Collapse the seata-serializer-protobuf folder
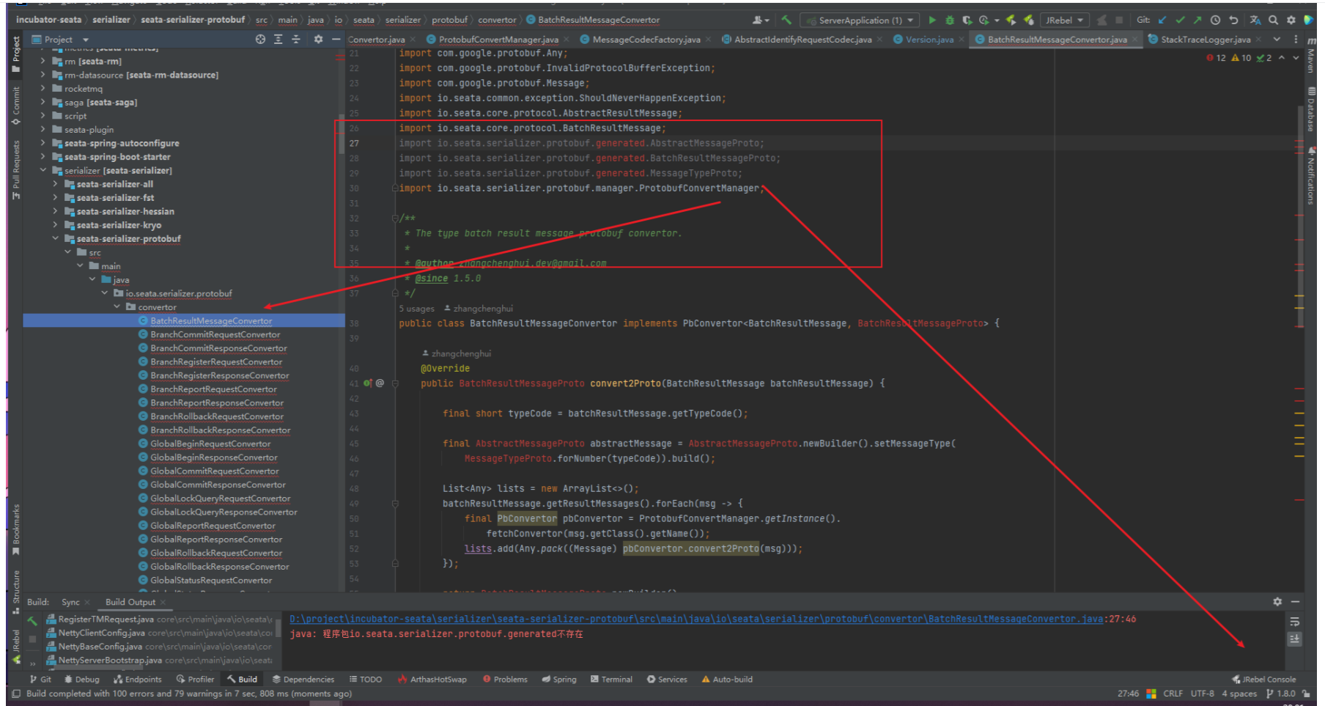This screenshot has width=1325, height=706. (55, 239)
